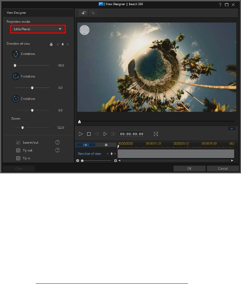Go to previous keyframe on Direction of view track
This screenshot has width=241, height=284.
(108, 154)
